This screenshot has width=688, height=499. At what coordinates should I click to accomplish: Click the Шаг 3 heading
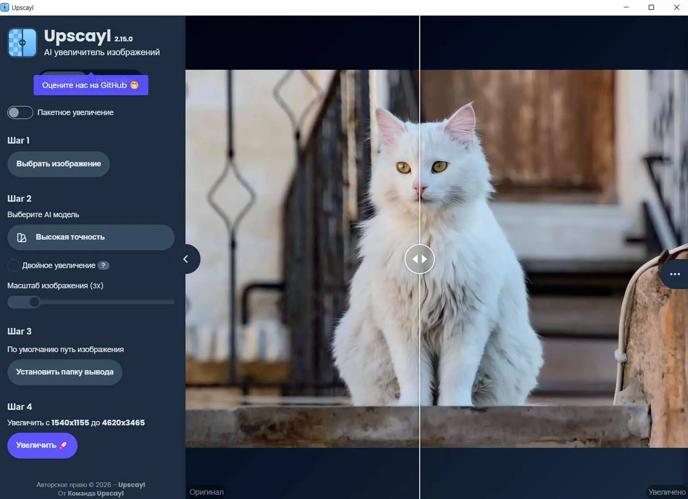tap(19, 332)
